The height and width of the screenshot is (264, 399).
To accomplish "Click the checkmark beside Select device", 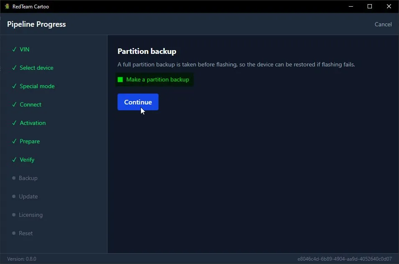I will pos(14,68).
